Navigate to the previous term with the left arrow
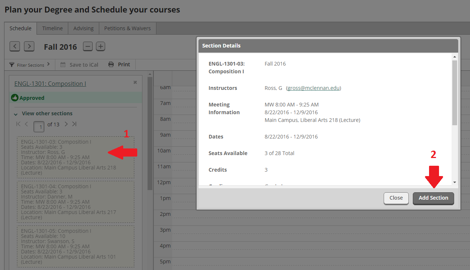 click(14, 46)
